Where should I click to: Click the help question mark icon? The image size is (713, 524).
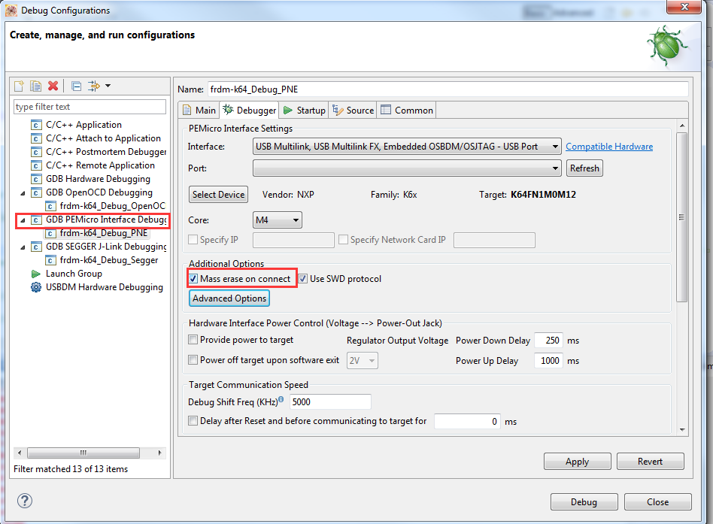click(25, 501)
